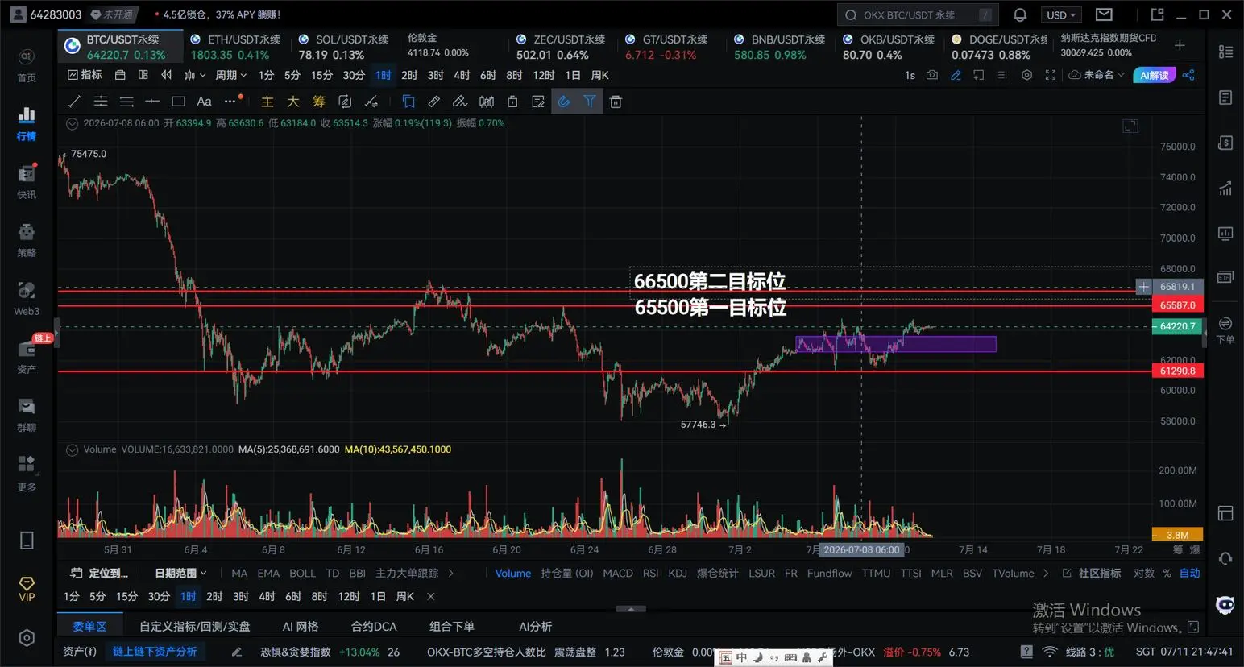Screen dimensions: 1244x667
Task: Open the mail inbox icon
Action: click(1104, 14)
